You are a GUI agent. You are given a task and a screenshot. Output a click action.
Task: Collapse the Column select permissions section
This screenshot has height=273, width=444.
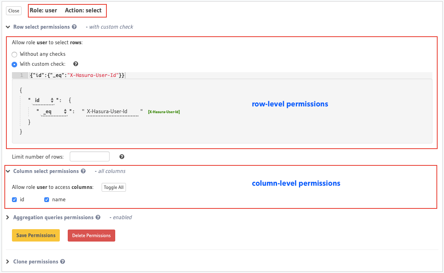click(x=8, y=171)
